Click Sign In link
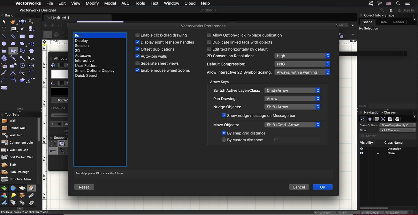This screenshot has height=215, width=418. point(408,10)
